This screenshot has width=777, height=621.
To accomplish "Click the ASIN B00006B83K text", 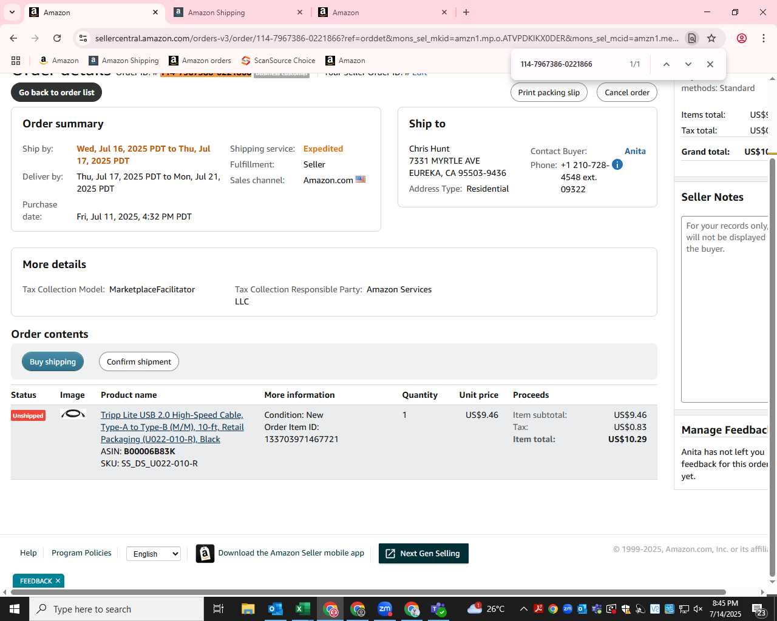I will pyautogui.click(x=138, y=451).
